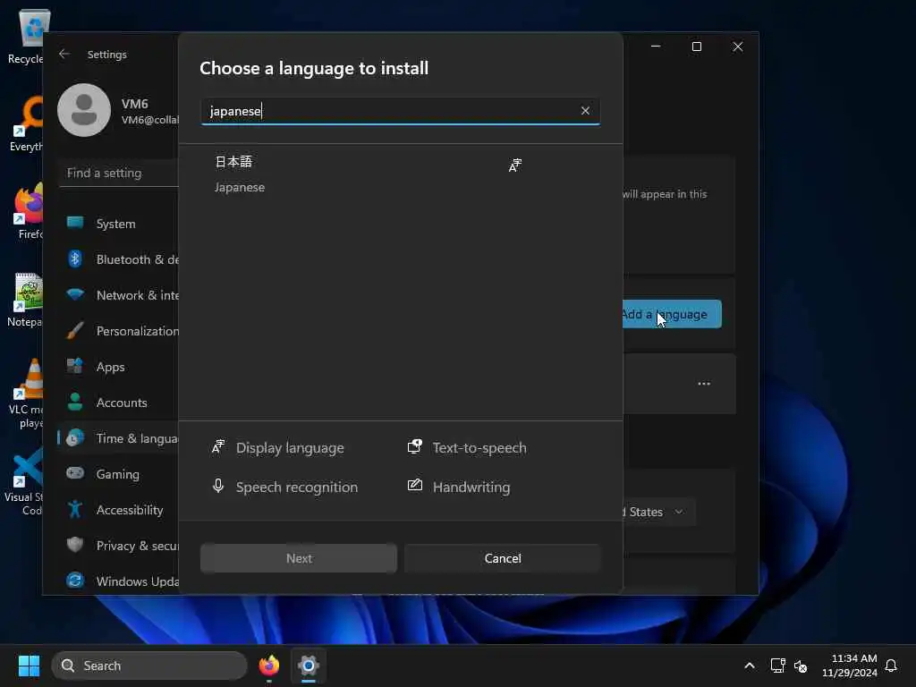This screenshot has width=916, height=687.
Task: Click the taskbar Search box
Action: pyautogui.click(x=149, y=666)
